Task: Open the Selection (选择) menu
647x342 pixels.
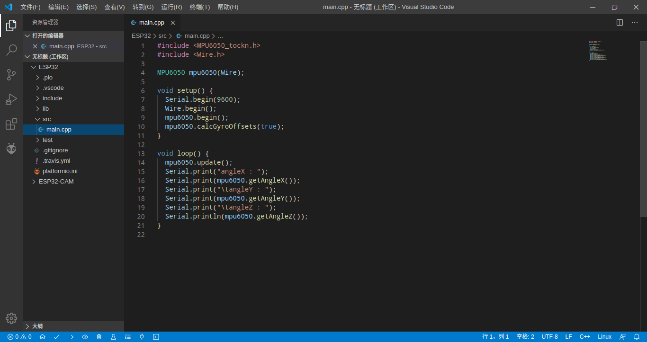Action: click(x=86, y=7)
